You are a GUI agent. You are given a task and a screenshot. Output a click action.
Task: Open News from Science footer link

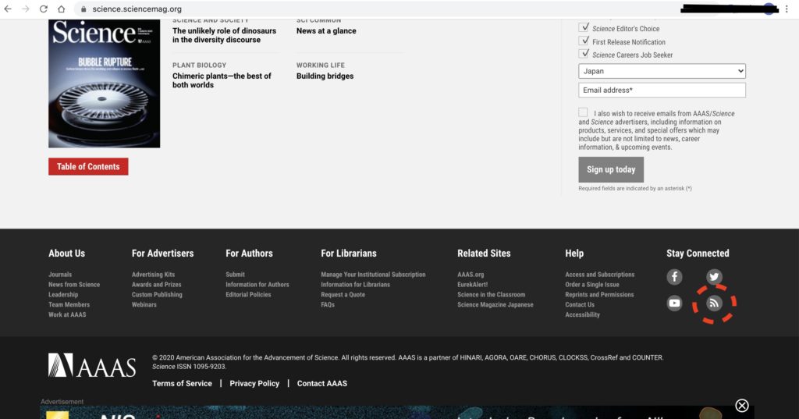[74, 285]
